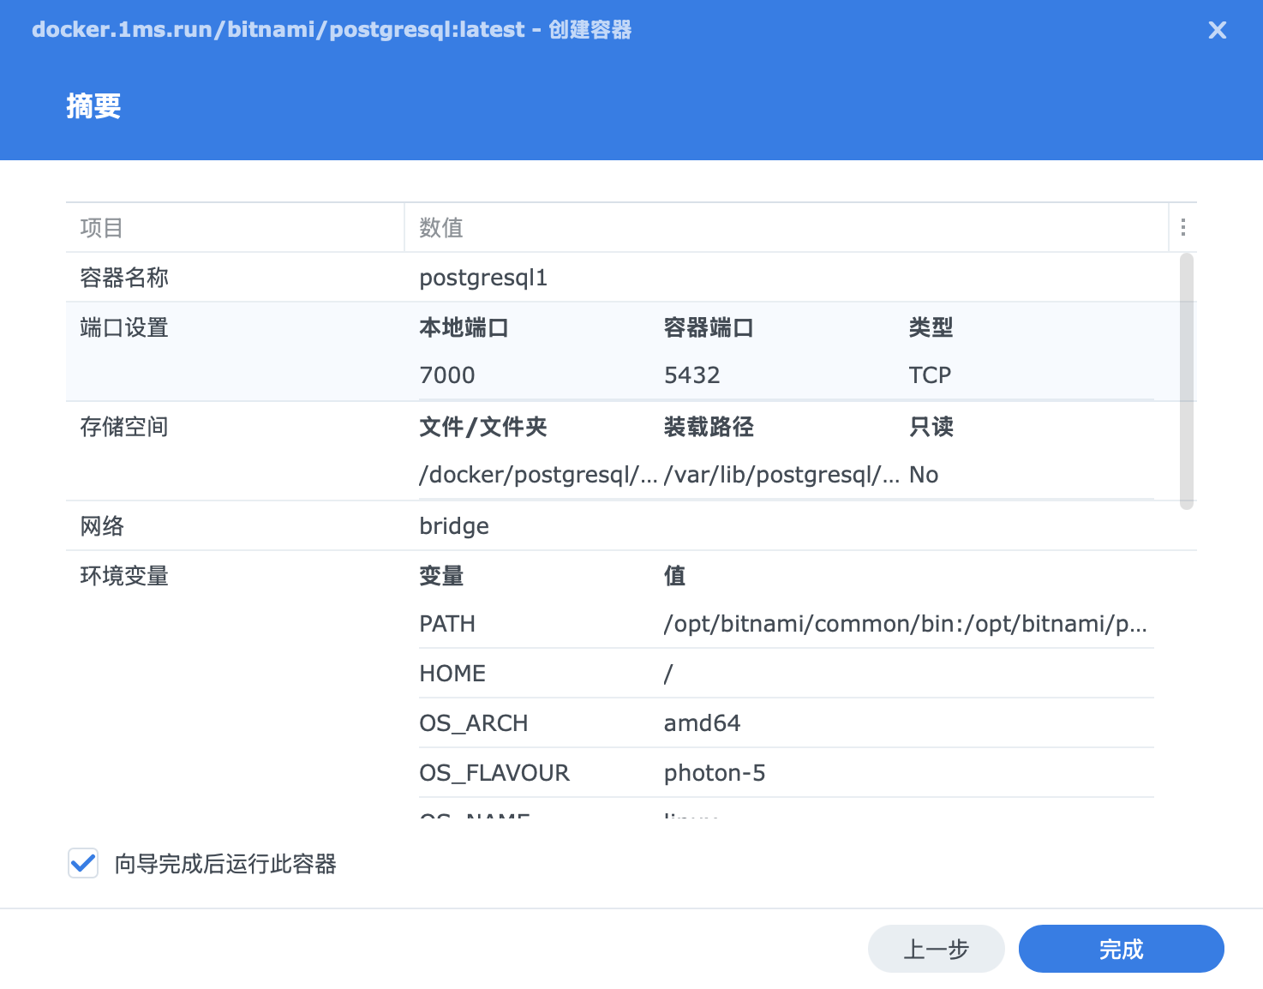
Task: Click local port value 7000
Action: [x=447, y=375]
